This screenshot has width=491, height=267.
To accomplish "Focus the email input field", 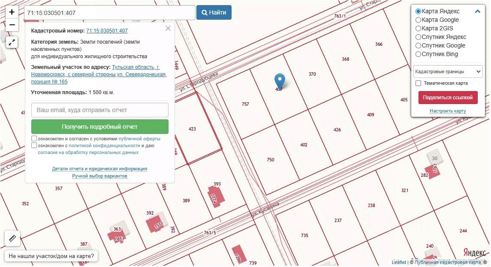I will click(100, 110).
